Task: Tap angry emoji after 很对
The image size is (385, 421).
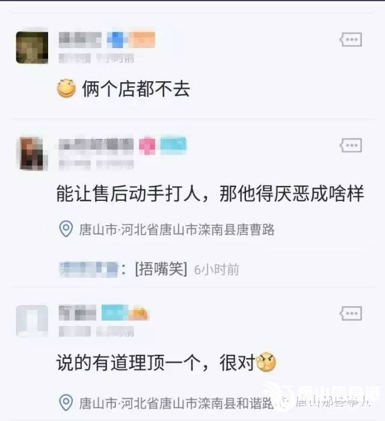Action: point(266,362)
